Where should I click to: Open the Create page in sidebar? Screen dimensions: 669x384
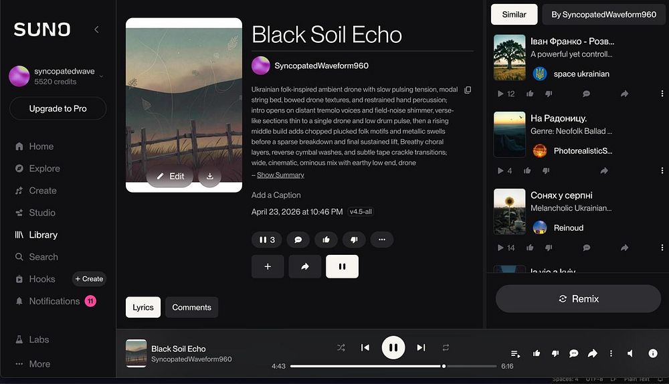pyautogui.click(x=36, y=191)
